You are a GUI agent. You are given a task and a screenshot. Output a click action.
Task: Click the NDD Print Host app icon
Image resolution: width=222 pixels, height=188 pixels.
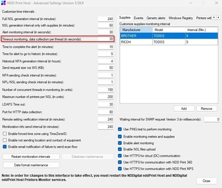pos(3,3)
